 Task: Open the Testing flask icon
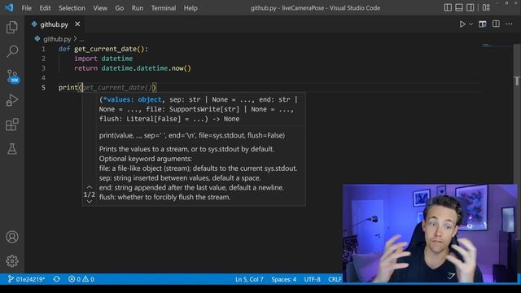tap(12, 149)
